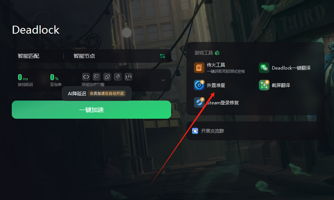Click the second deep acceleration engine icon
Image resolution: width=334 pixels, height=200 pixels.
(x=97, y=77)
